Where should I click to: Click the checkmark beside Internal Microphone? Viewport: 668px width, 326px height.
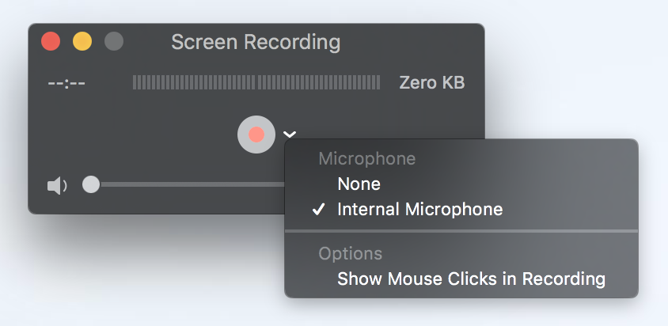[x=319, y=209]
